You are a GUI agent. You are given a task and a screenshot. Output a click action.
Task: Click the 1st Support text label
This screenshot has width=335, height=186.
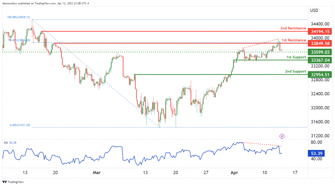(x=296, y=57)
